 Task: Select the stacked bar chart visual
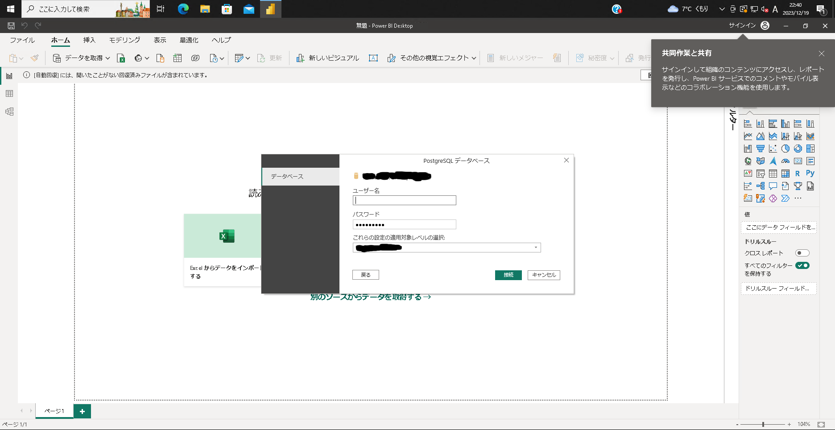coord(748,124)
